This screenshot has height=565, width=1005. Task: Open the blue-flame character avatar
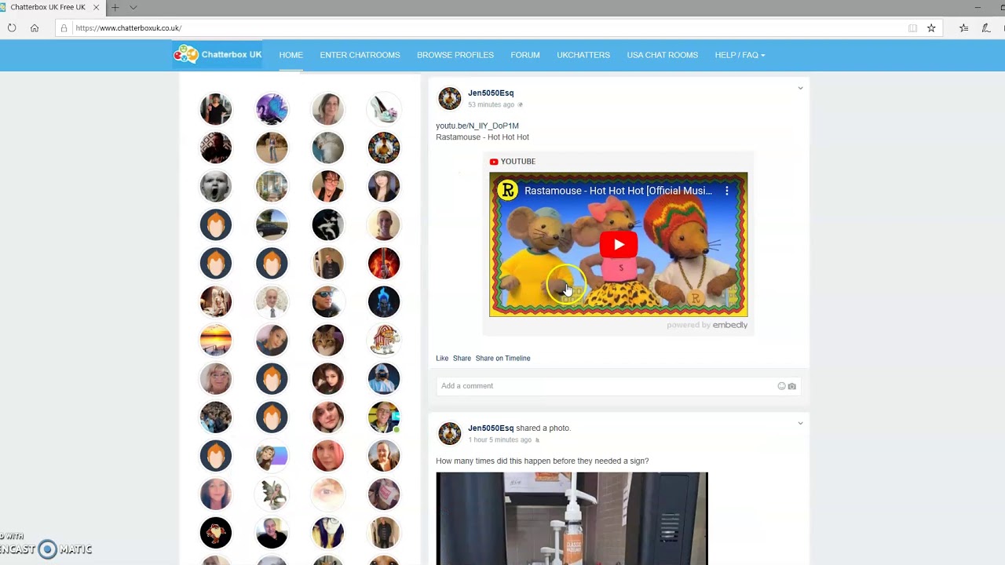(x=384, y=301)
